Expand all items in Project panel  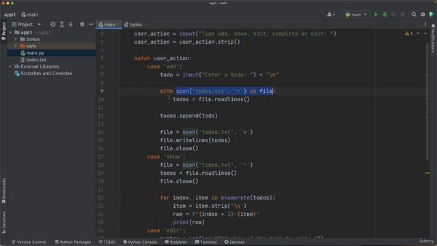pyautogui.click(x=62, y=25)
